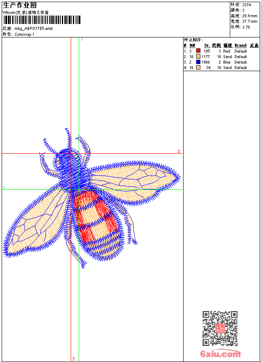Select the Colorway 1 label
Image resolution: width=261 pixels, height=362 pixels.
point(24,34)
